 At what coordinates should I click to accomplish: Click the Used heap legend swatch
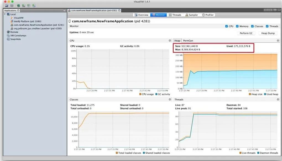pos(265,94)
